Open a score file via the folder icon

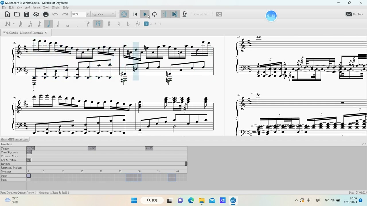[17, 14]
